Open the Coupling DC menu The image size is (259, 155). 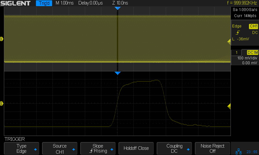pos(174,148)
